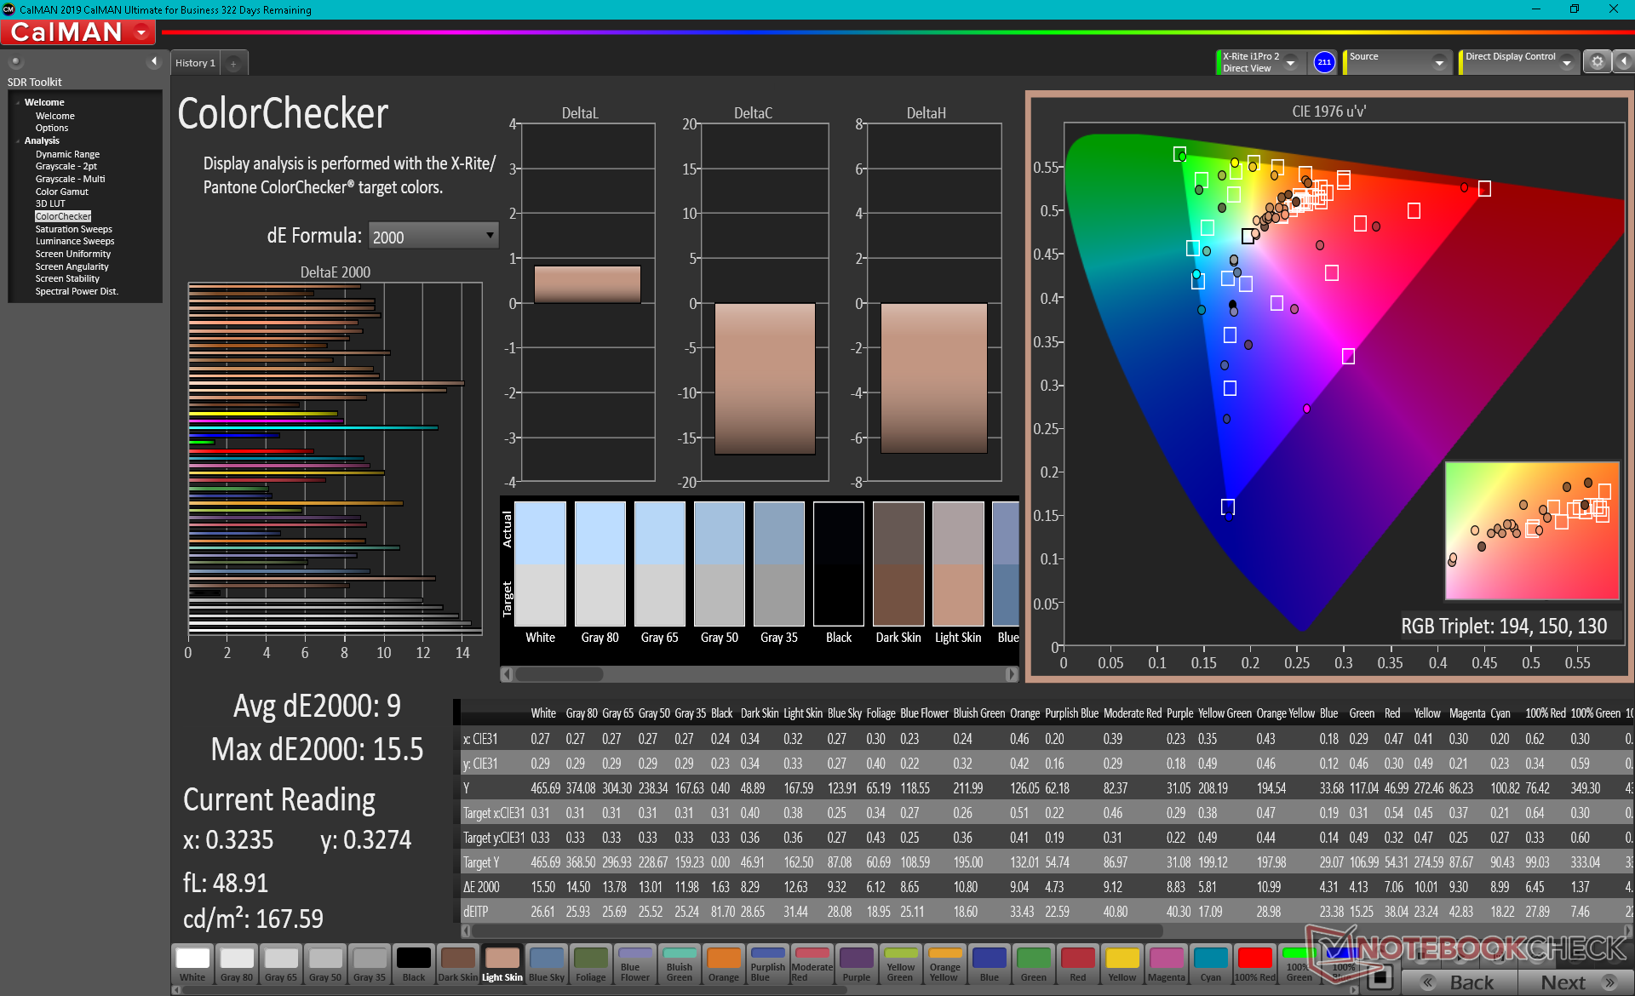Screen dimensions: 1635x996
Task: Click the stop measurement square icon
Action: 1380,977
